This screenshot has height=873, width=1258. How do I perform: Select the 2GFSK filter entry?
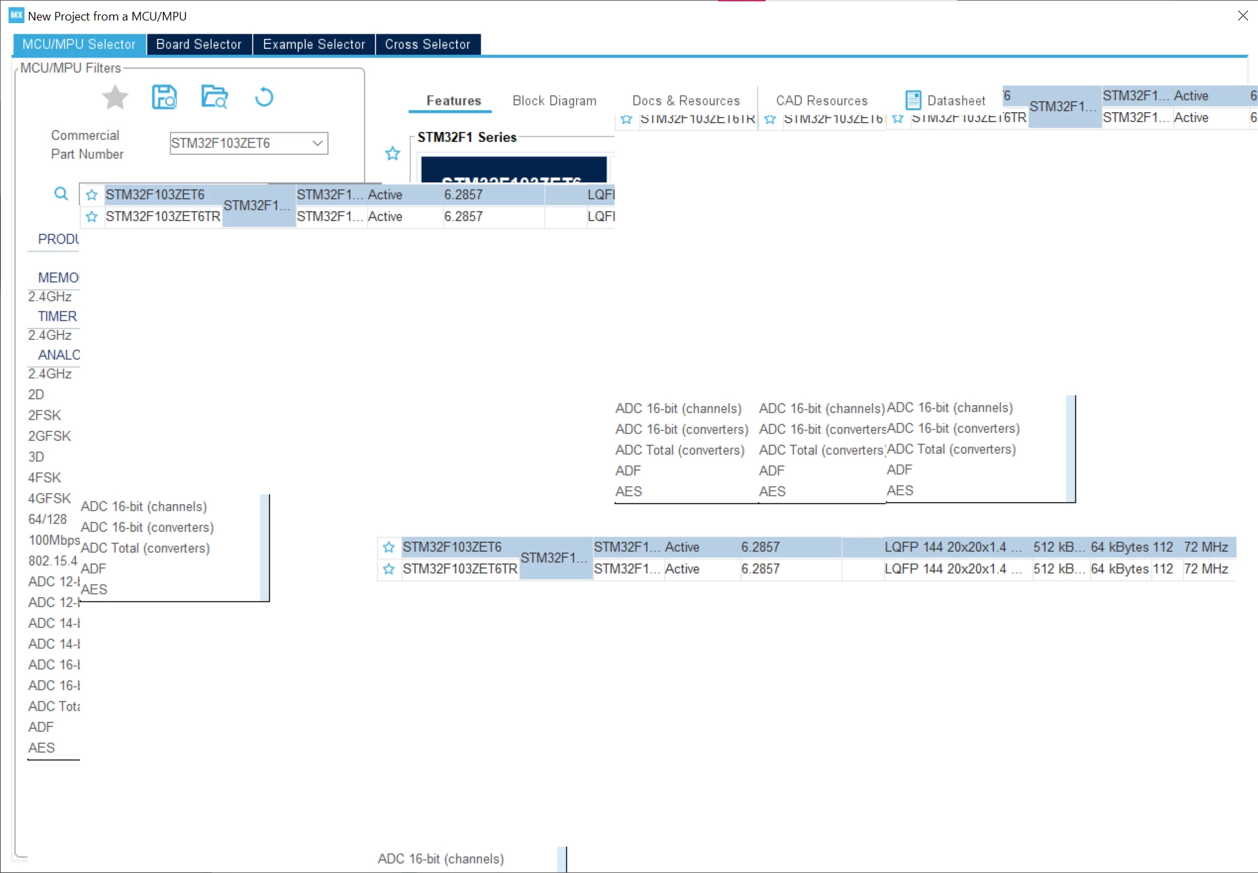coord(50,436)
